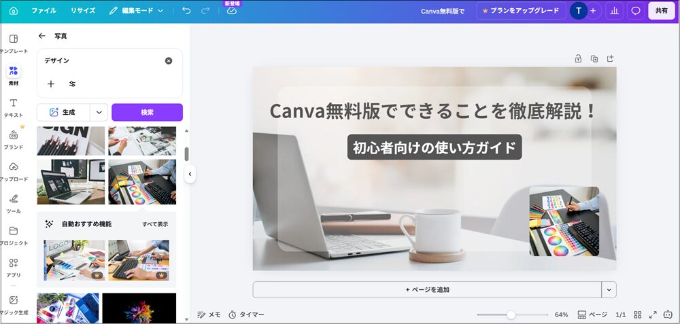Click the photo panel scrollbar thumb

click(186, 154)
